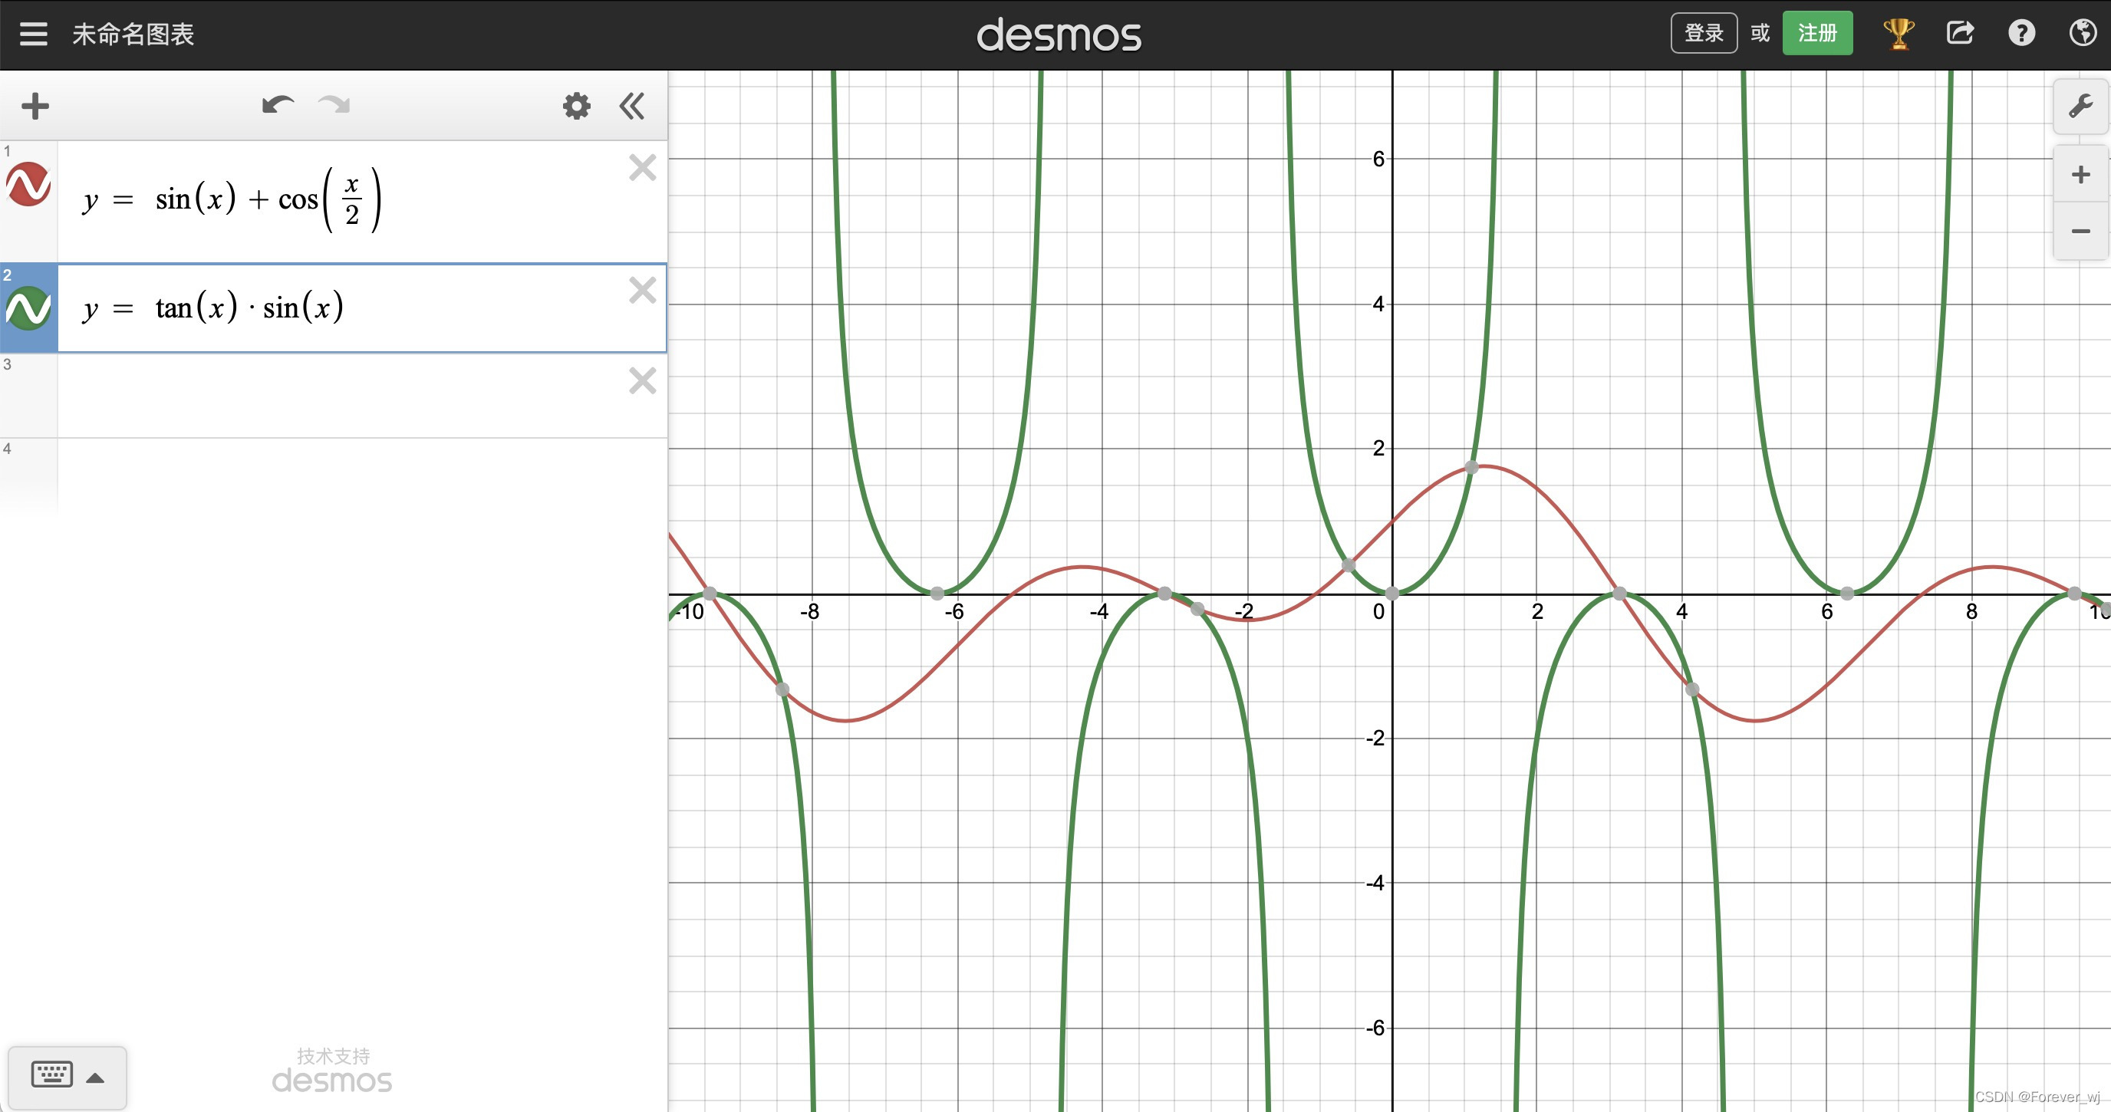Click the green 注册 signup button
2111x1112 pixels.
(1816, 33)
